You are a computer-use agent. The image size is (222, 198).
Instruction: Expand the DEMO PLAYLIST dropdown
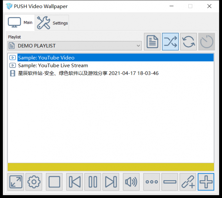(138, 46)
